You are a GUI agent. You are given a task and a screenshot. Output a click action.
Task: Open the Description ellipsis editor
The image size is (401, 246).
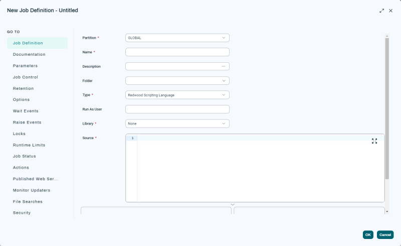pyautogui.click(x=224, y=66)
